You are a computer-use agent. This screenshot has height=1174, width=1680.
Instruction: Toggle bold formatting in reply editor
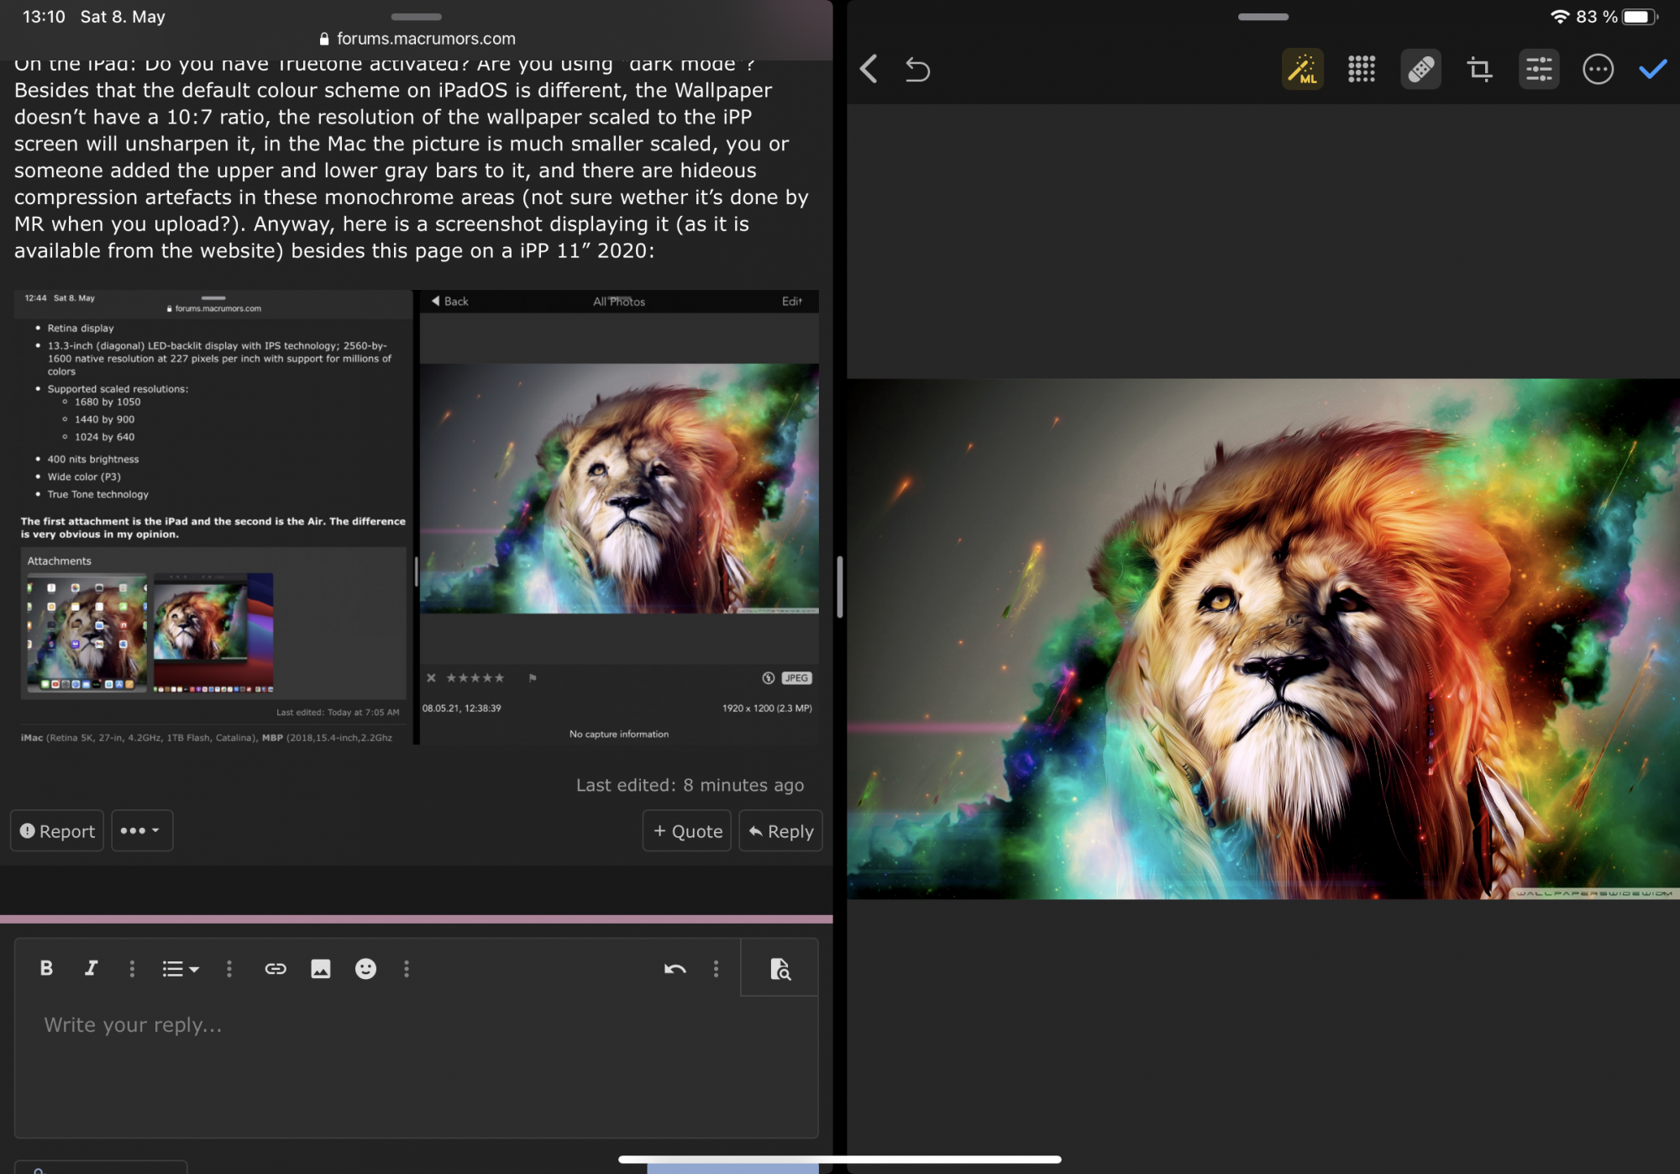point(46,968)
